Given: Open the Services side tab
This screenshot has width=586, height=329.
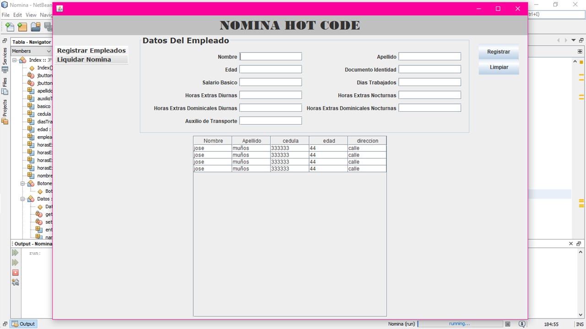Looking at the screenshot, I should pyautogui.click(x=5, y=60).
